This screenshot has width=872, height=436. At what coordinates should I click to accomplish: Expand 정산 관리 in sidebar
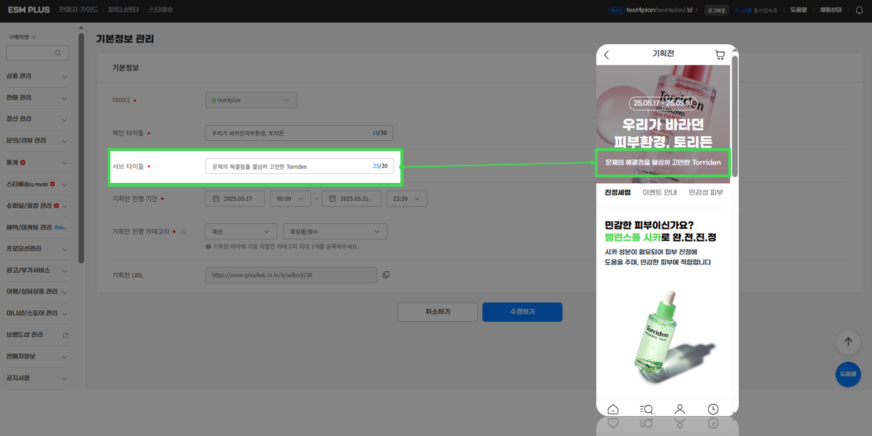coord(65,119)
